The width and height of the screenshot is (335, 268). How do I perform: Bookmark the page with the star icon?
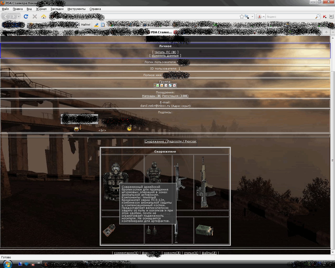coord(242,16)
